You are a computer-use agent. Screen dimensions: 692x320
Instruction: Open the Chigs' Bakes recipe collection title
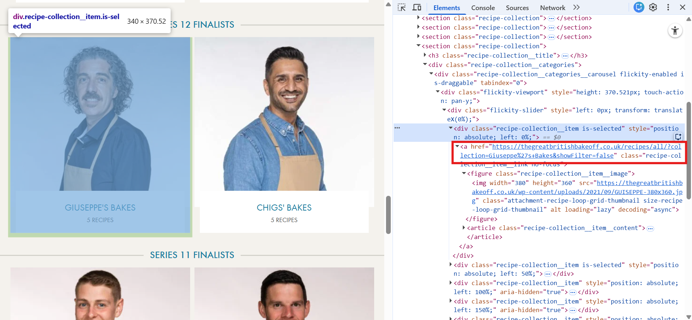tap(284, 208)
